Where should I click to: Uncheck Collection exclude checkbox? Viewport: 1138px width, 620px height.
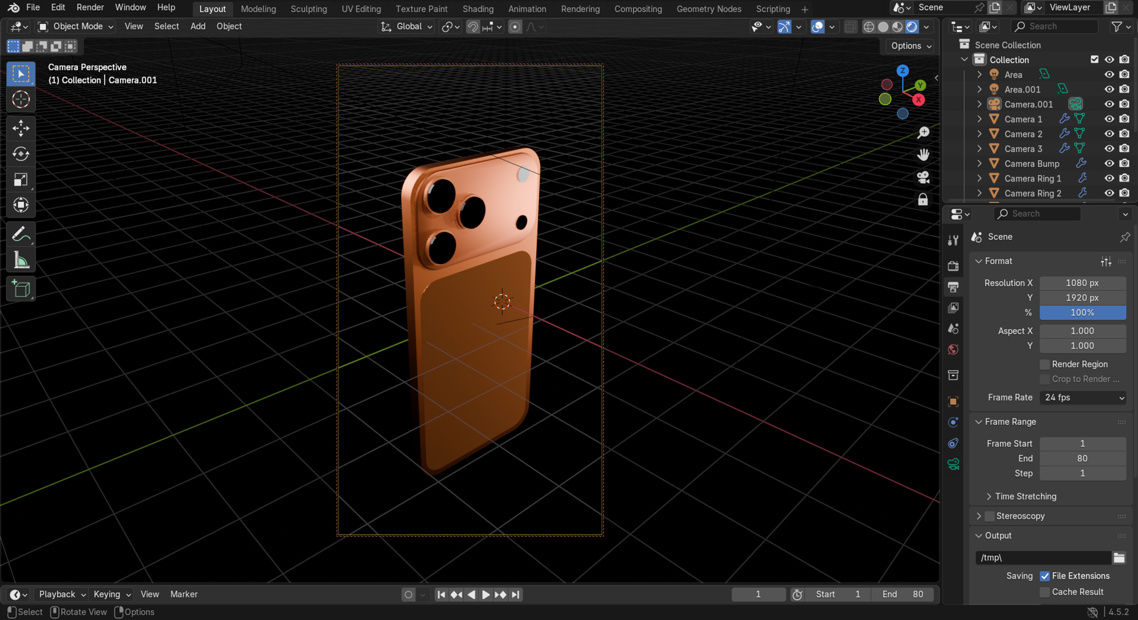pos(1094,60)
